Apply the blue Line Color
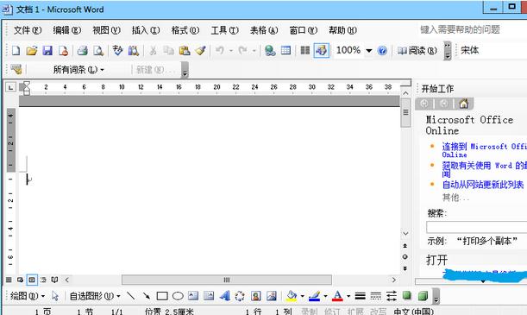Viewport: 527px width, 315px height. coord(314,296)
